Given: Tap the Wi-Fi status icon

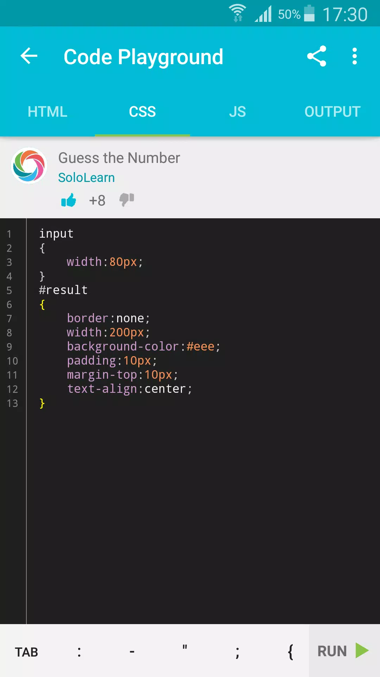Looking at the screenshot, I should pos(237,13).
